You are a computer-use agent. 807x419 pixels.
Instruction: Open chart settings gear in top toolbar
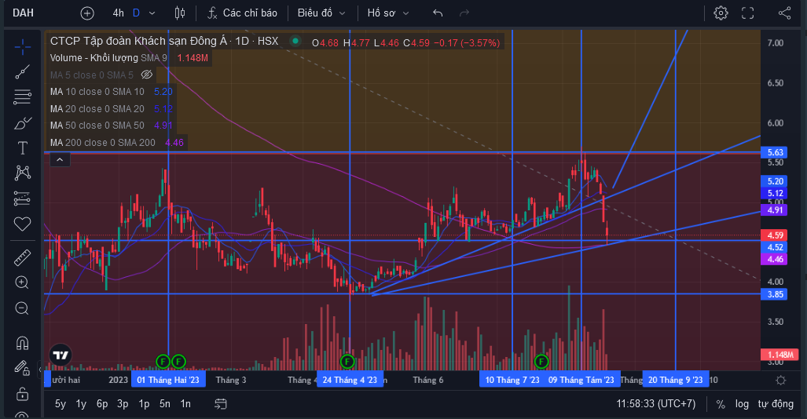point(721,13)
